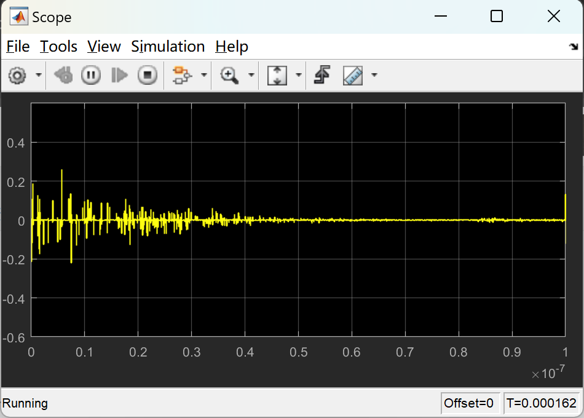Toggle the Cursor Measurements ruler icon
This screenshot has height=418, width=584.
pyautogui.click(x=353, y=76)
